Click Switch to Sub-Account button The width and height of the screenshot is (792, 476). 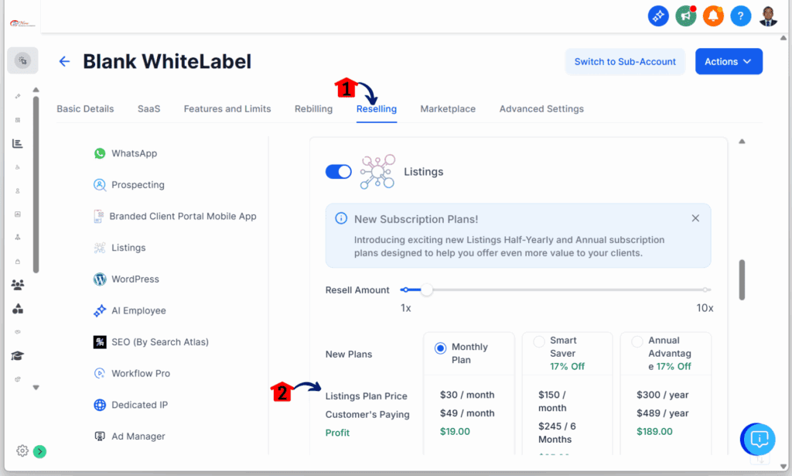[625, 62]
